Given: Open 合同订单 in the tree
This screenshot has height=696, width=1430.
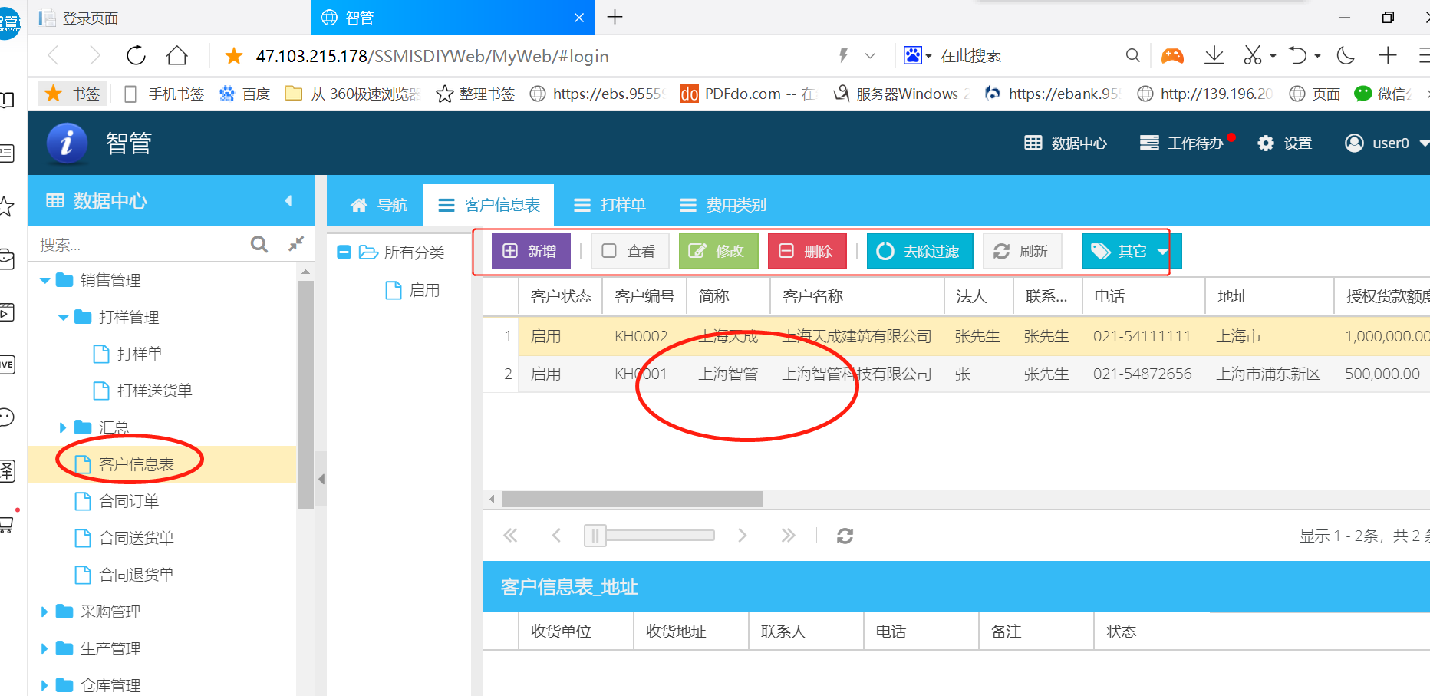Looking at the screenshot, I should (129, 501).
